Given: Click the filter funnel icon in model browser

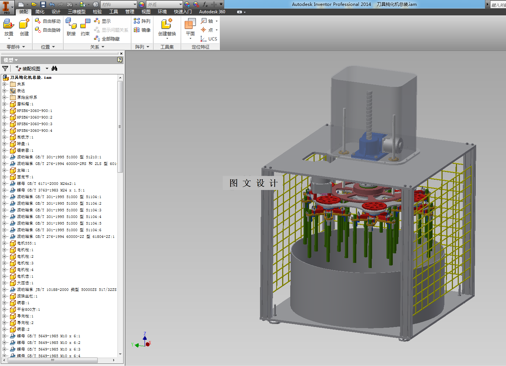Looking at the screenshot, I should (5, 68).
